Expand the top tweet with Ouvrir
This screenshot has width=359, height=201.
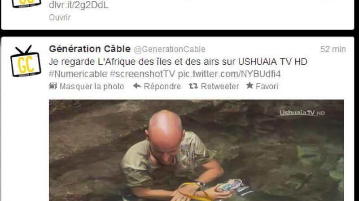(x=60, y=17)
